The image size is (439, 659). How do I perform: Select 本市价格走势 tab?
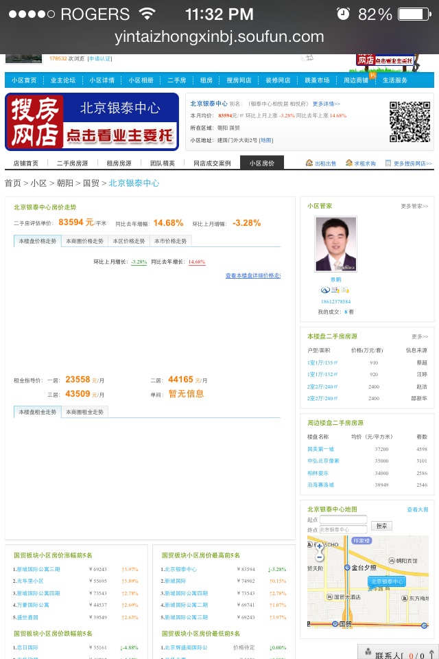coord(171,241)
